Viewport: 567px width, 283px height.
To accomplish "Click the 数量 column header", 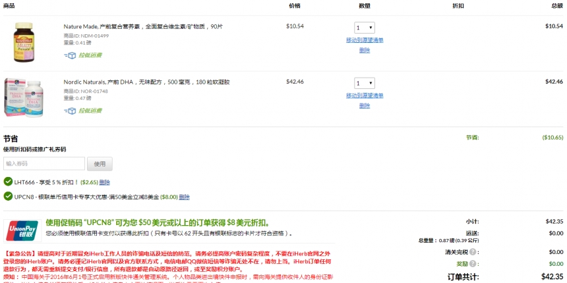I will (365, 6).
